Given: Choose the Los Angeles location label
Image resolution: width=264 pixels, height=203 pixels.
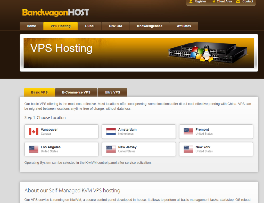Looking at the screenshot, I should pos(51,147).
